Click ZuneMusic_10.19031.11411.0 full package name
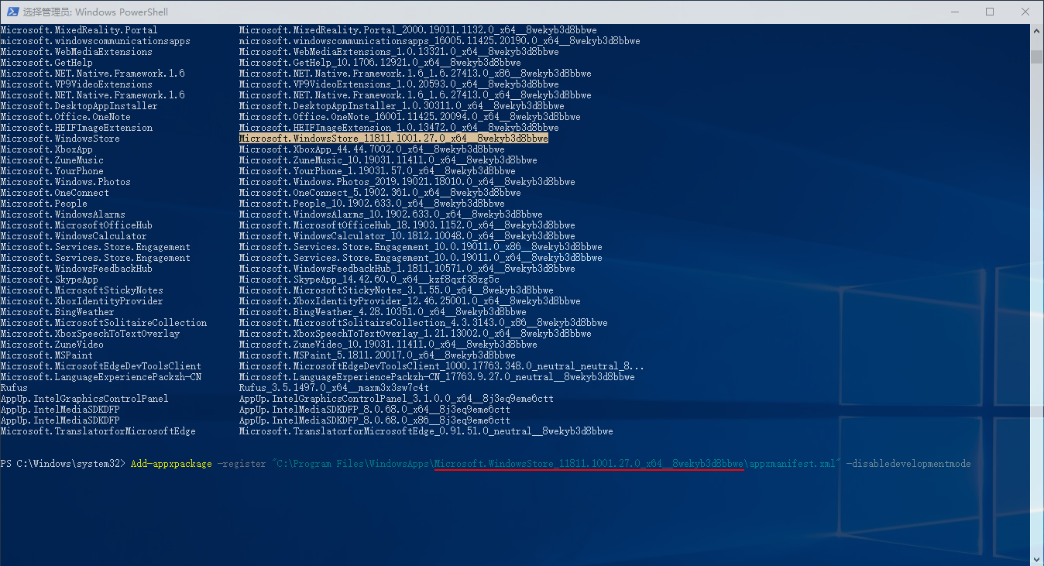1044x566 pixels. pyautogui.click(x=388, y=160)
